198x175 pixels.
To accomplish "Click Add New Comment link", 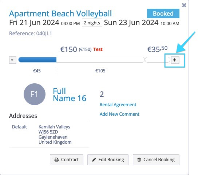I will pos(119,114).
